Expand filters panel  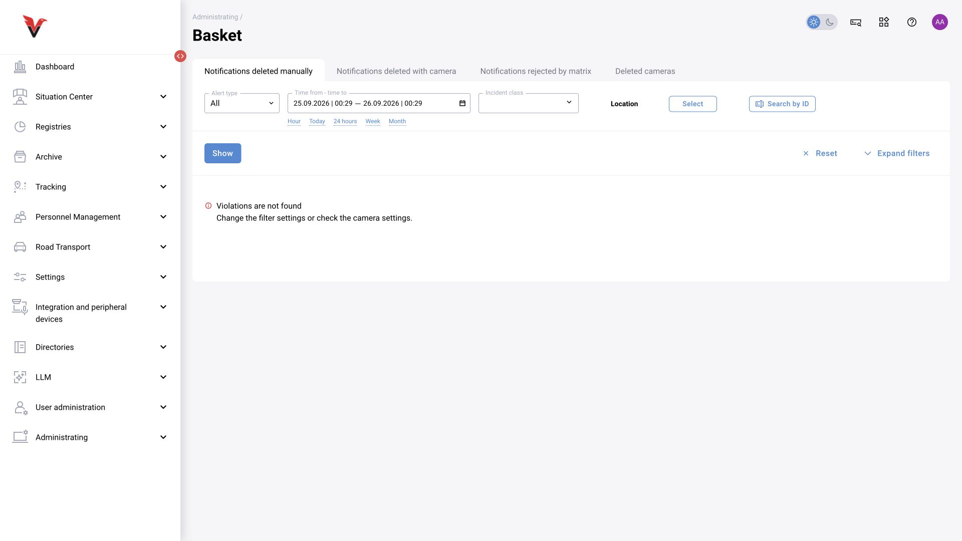[x=897, y=153]
